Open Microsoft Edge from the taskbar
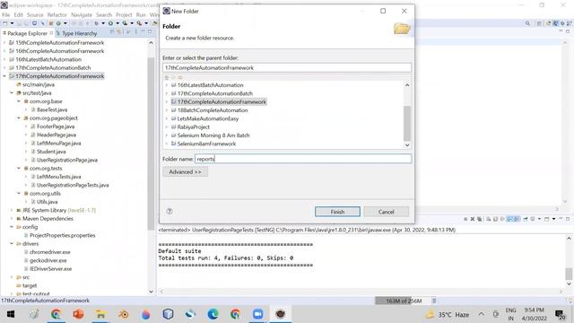 213,314
